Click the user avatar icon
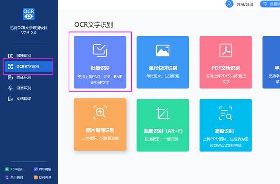Viewport: 280px width, 184px height. [229, 4]
